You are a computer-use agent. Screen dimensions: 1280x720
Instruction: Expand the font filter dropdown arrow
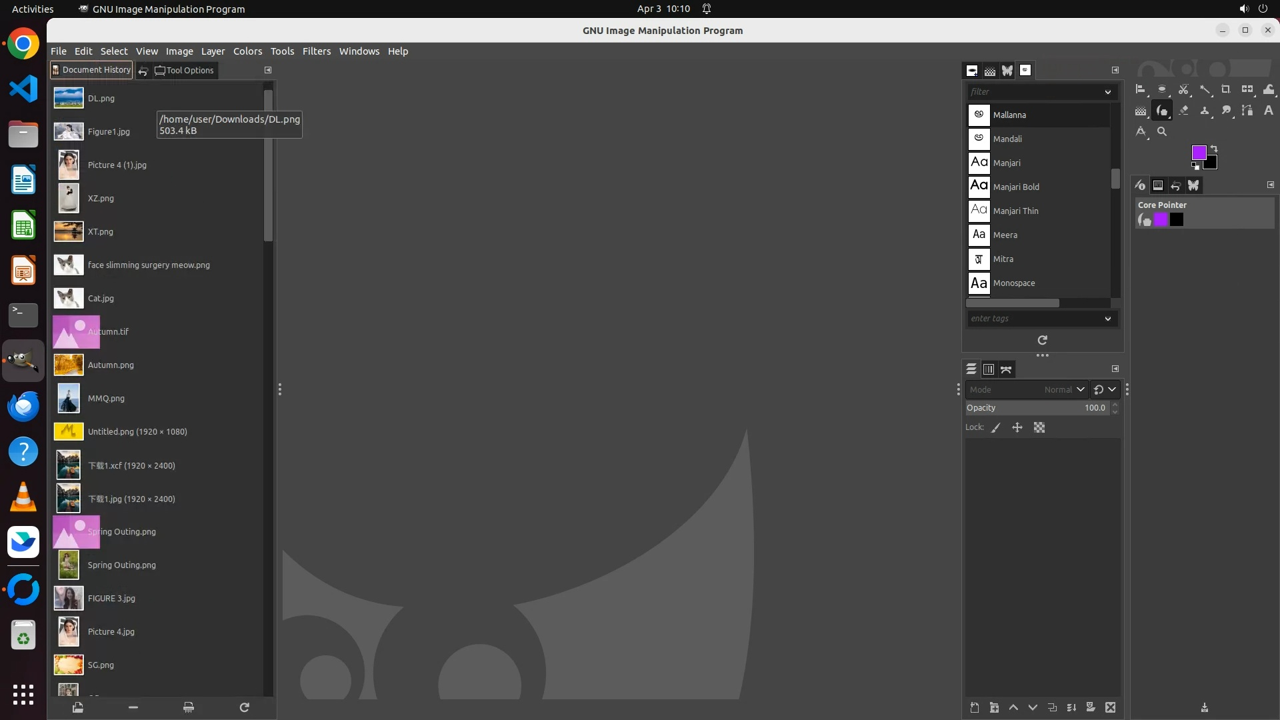point(1108,92)
